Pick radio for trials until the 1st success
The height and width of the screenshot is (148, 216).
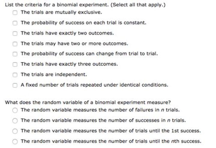(15, 131)
